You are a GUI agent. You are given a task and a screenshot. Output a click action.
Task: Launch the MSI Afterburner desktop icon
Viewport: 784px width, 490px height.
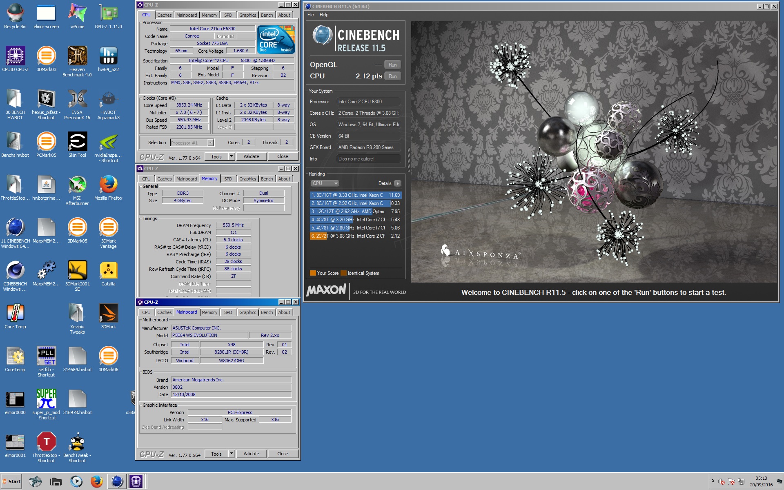point(77,190)
